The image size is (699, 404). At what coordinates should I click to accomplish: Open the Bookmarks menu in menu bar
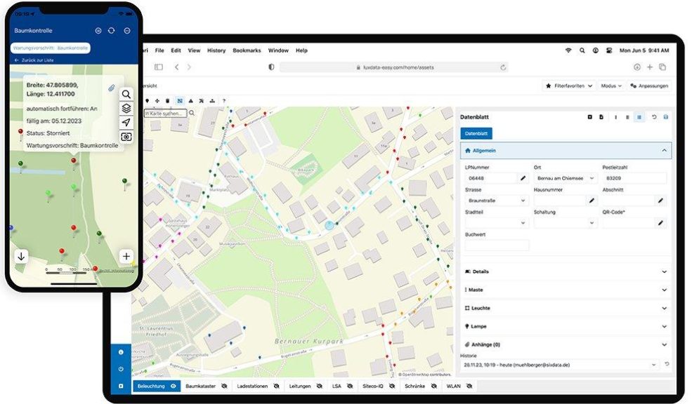click(247, 50)
